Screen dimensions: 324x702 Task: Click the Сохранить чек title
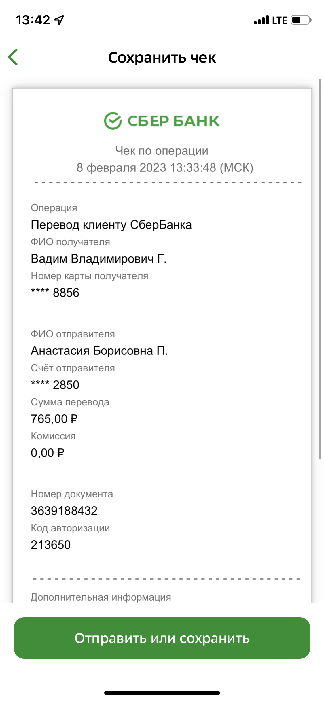(x=162, y=58)
